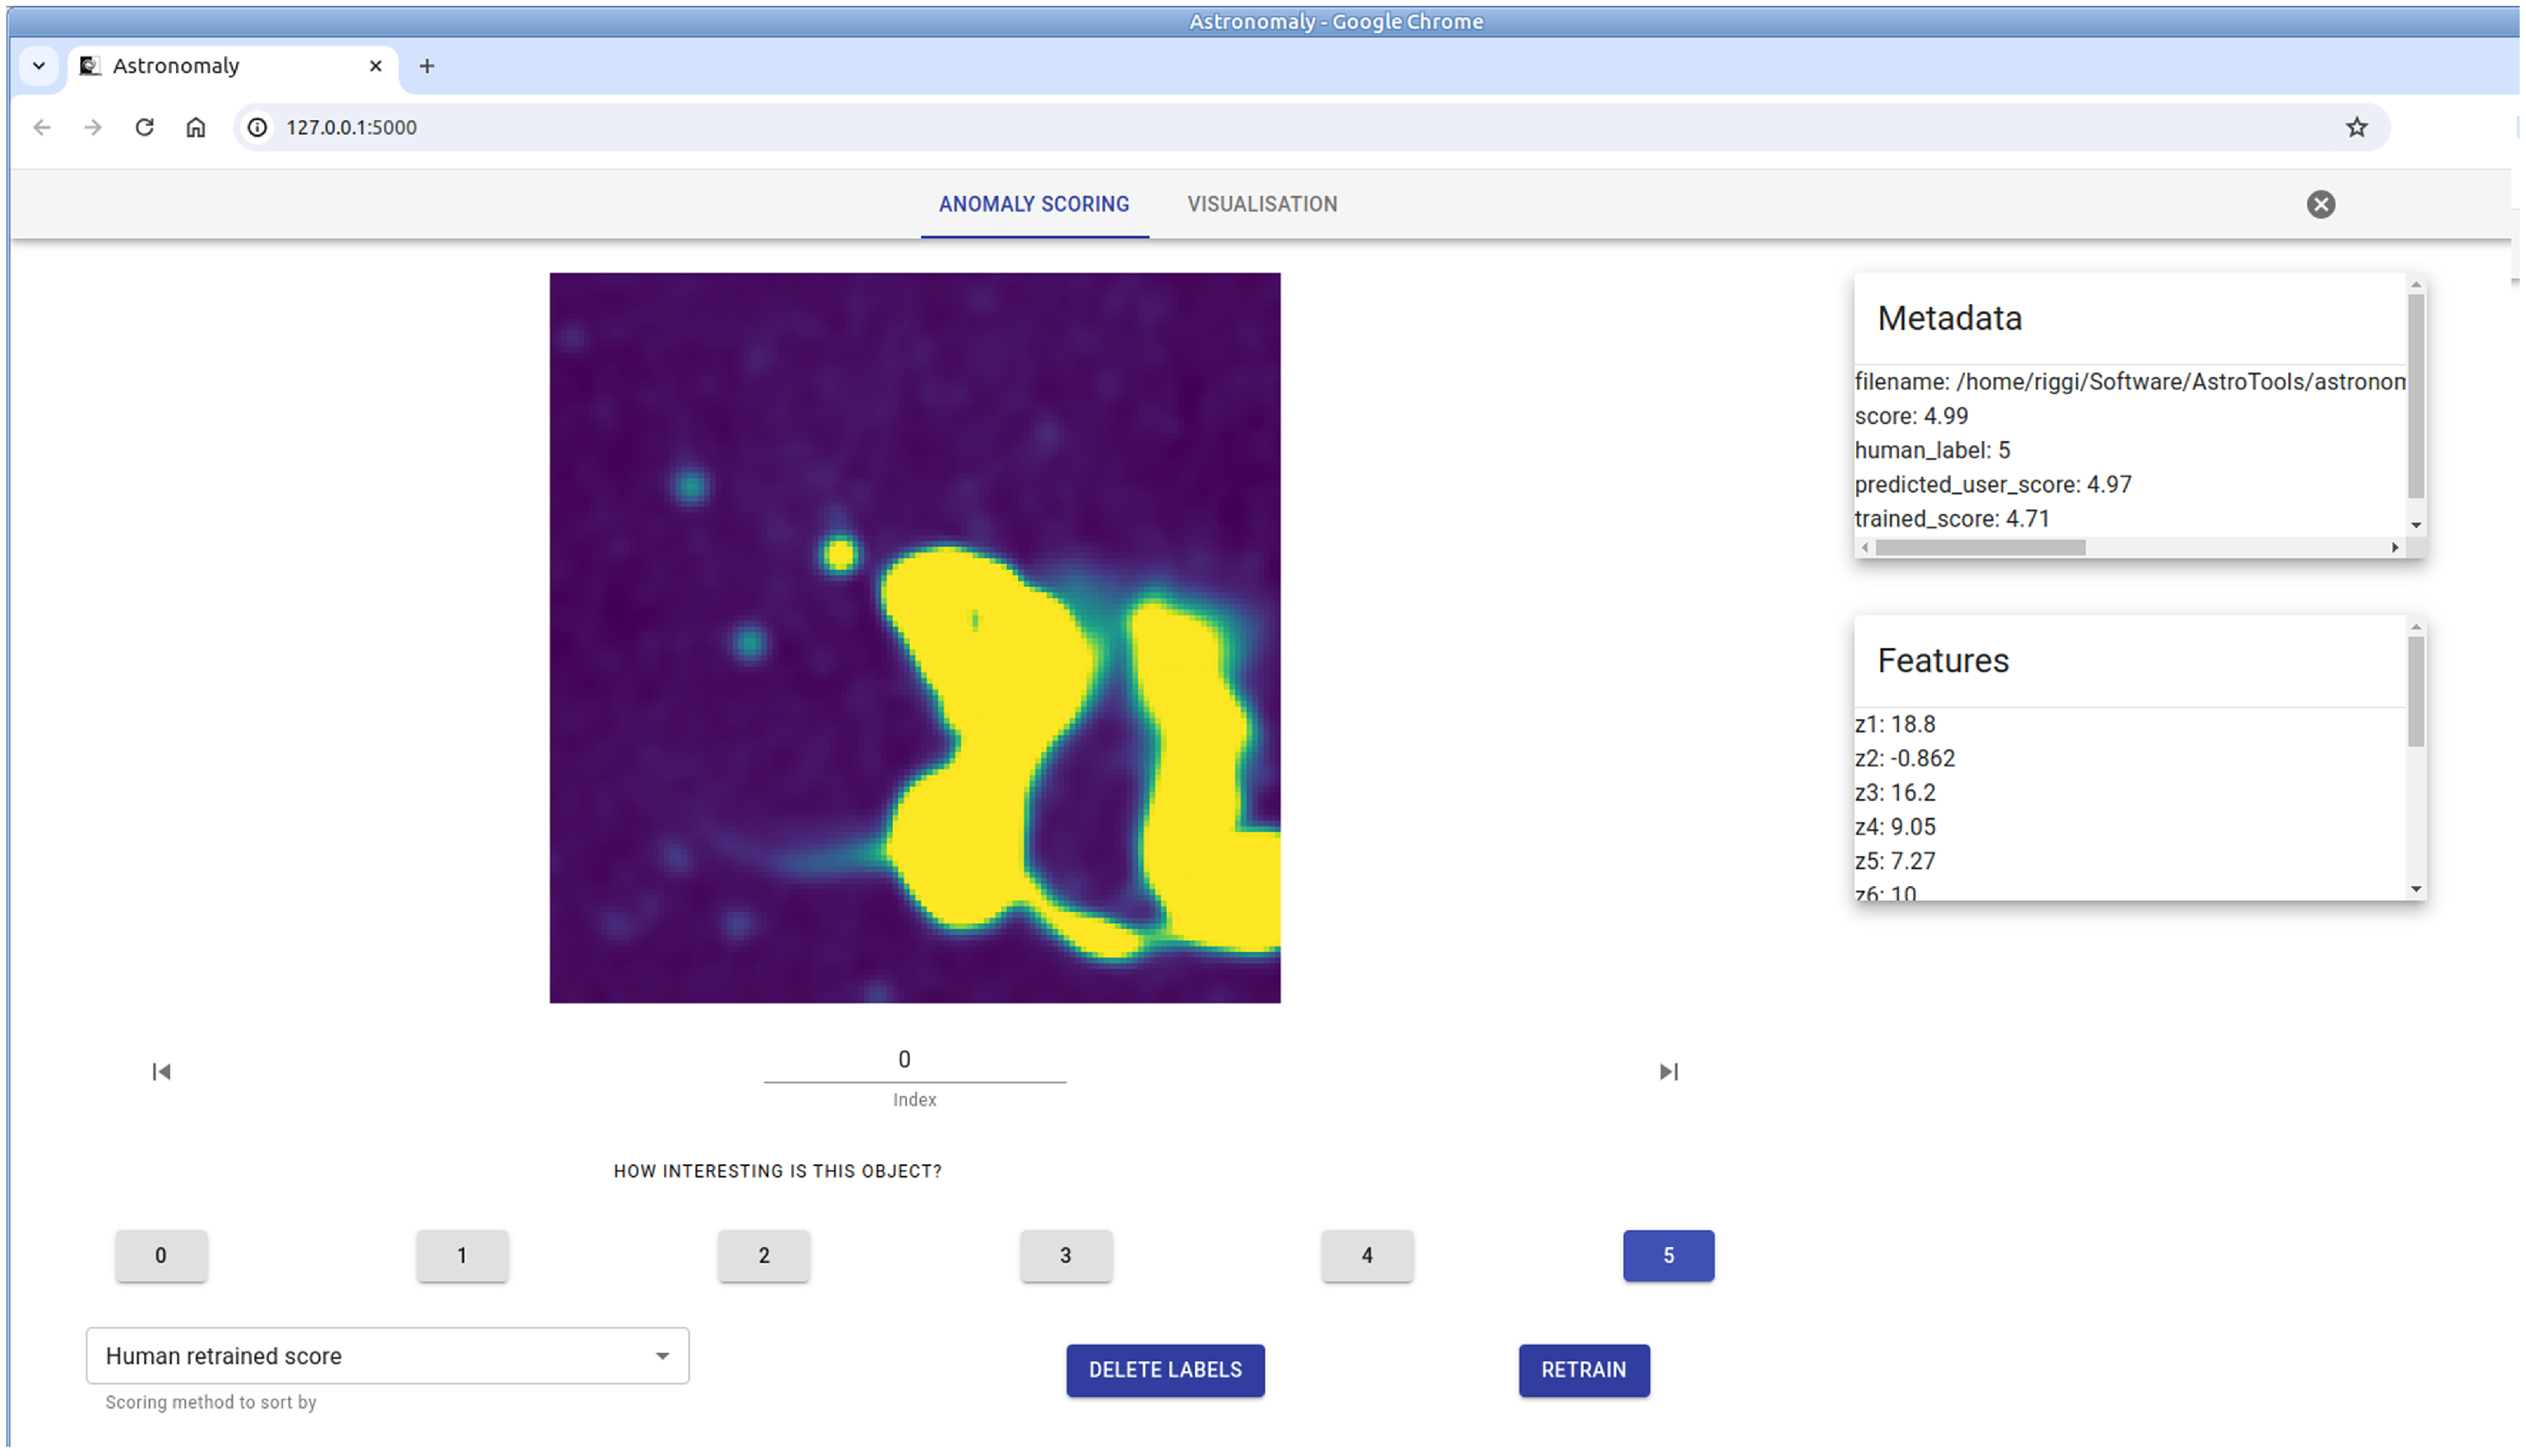The image size is (2526, 1456).
Task: Expand Chrome tab search chevron
Action: click(39, 66)
